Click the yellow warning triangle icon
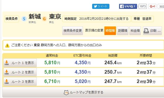Screen dimensions: 164x98 7,45
